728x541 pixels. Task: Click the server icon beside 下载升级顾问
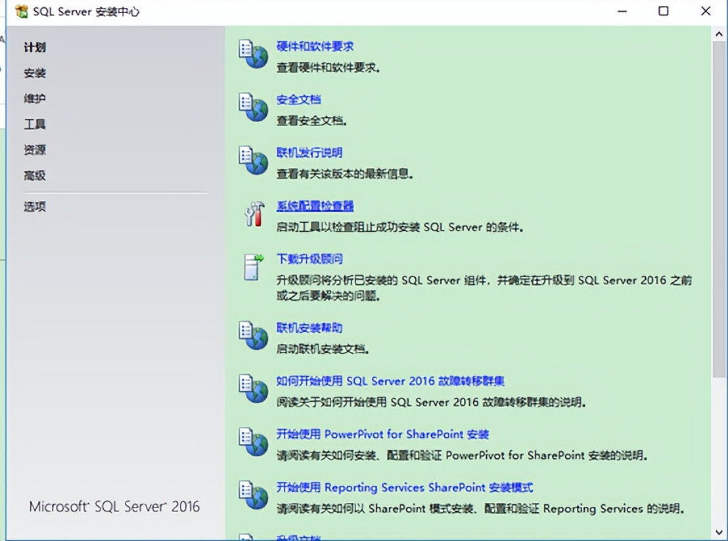click(x=254, y=267)
